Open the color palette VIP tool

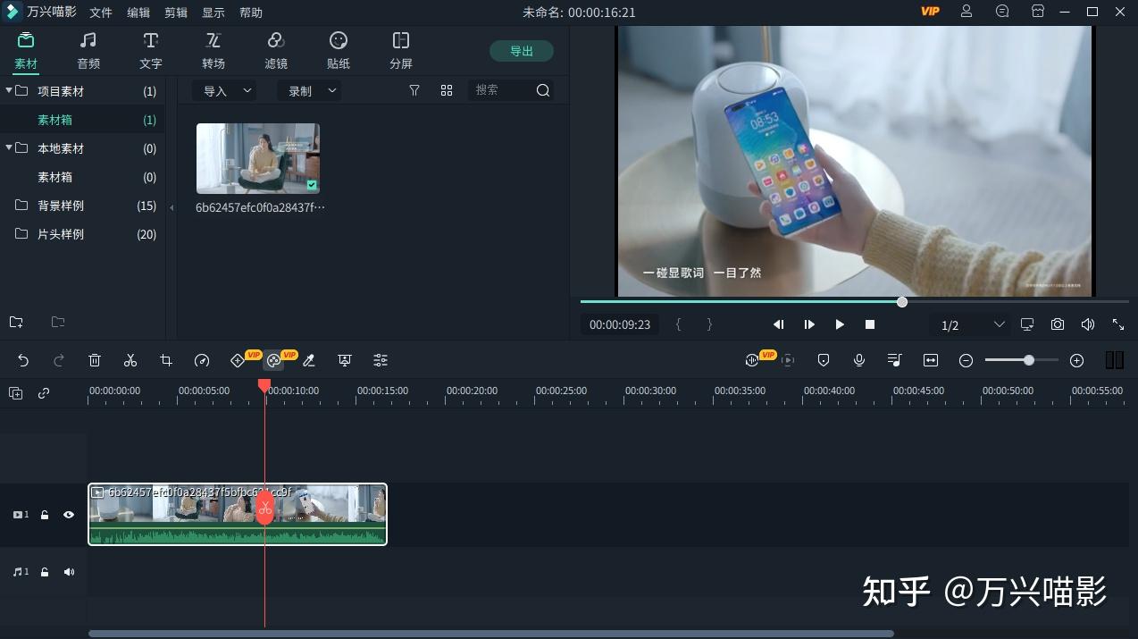273,360
